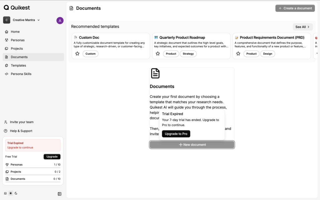The image size is (320, 200).
Task: Switch to light theme sun icon
Action: click(x=11, y=193)
